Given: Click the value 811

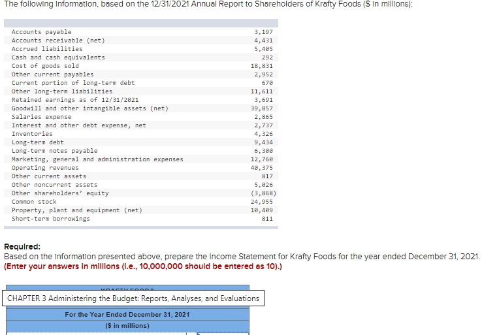Looking at the screenshot, I should click(267, 219).
